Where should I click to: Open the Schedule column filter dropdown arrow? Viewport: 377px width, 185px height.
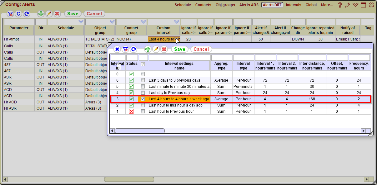click(81, 21)
